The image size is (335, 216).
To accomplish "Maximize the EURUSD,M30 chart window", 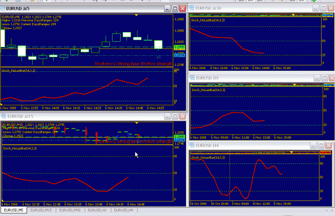I will [x=323, y=8].
